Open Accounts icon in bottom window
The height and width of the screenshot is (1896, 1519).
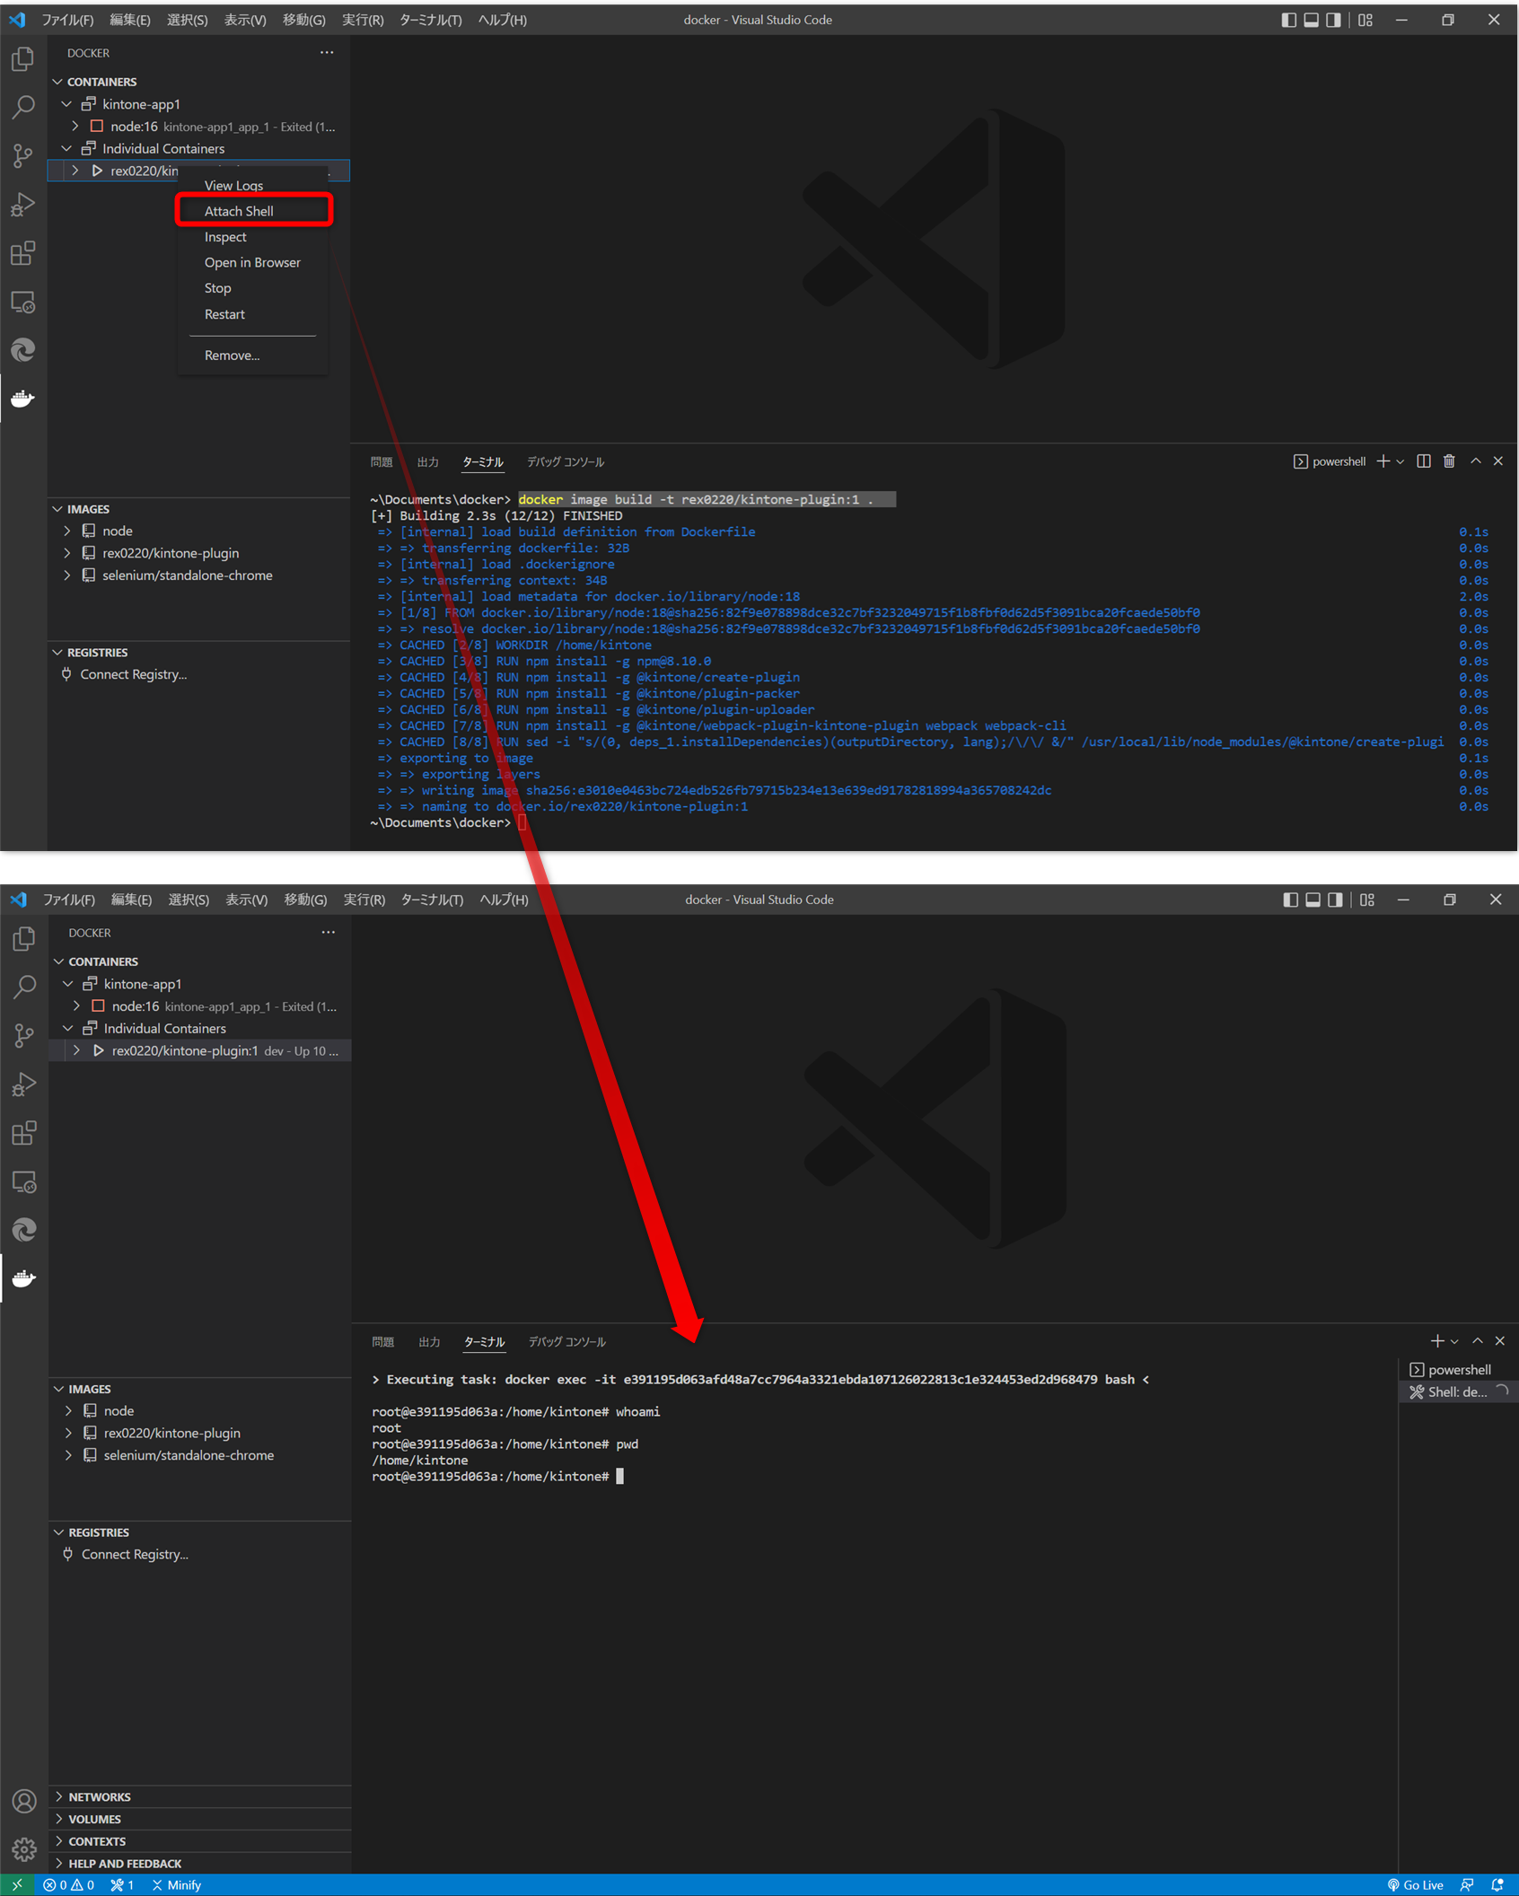[x=24, y=1801]
